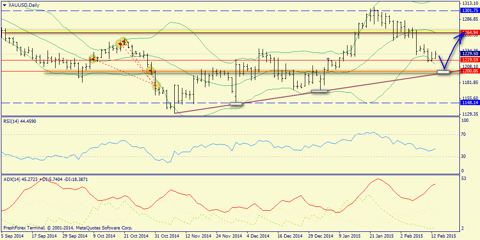Click RSI scale level 30

(464, 156)
